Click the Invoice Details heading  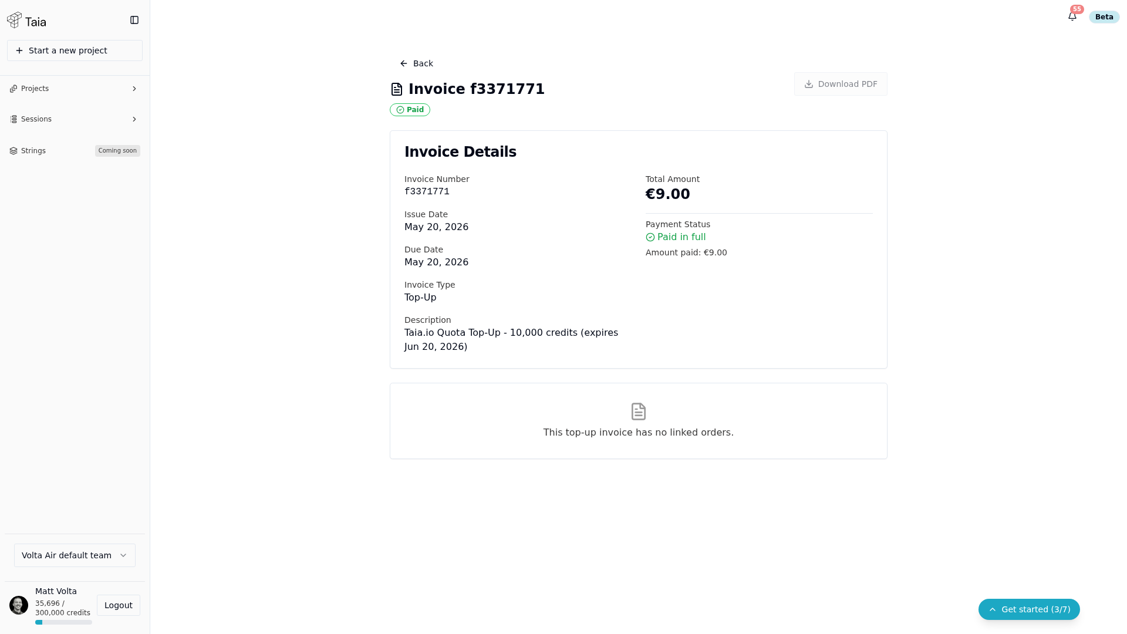pyautogui.click(x=460, y=152)
